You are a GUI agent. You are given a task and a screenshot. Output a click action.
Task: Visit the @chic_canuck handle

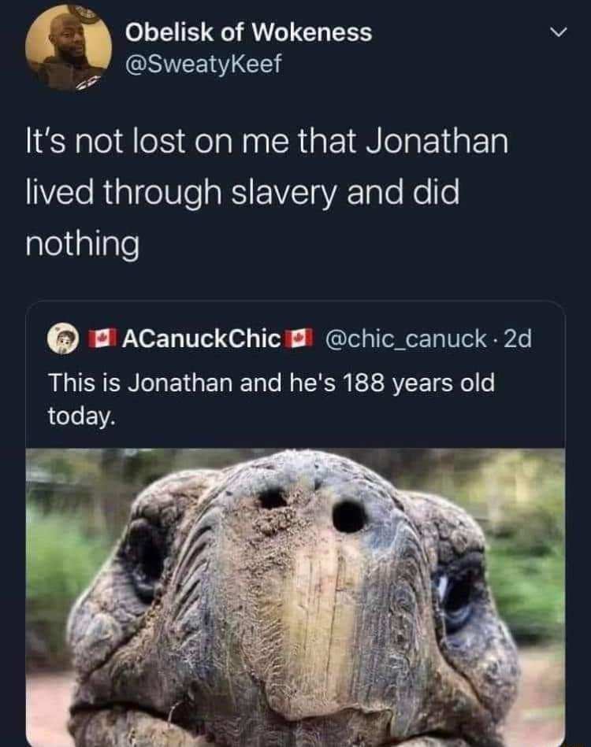(406, 338)
